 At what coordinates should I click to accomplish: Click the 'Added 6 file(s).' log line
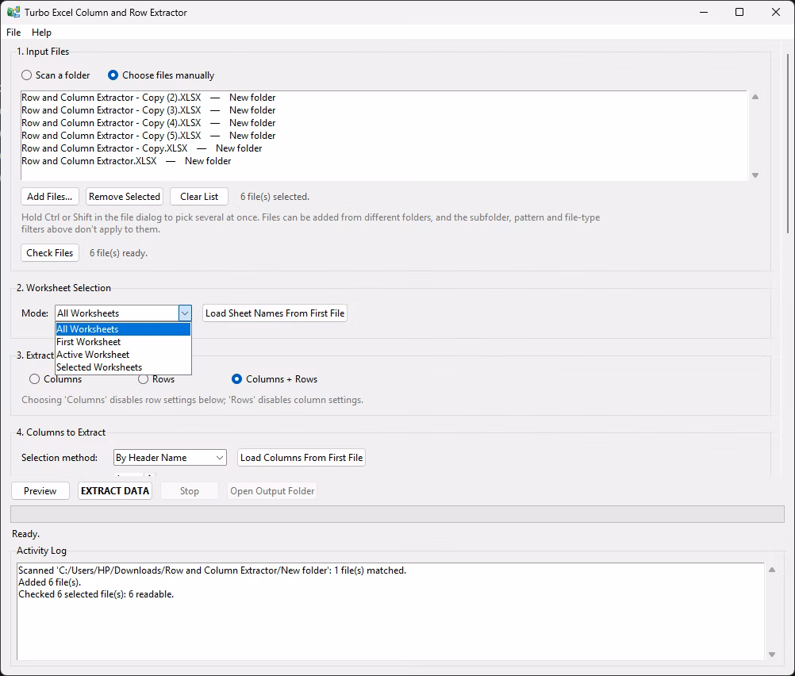click(x=50, y=582)
